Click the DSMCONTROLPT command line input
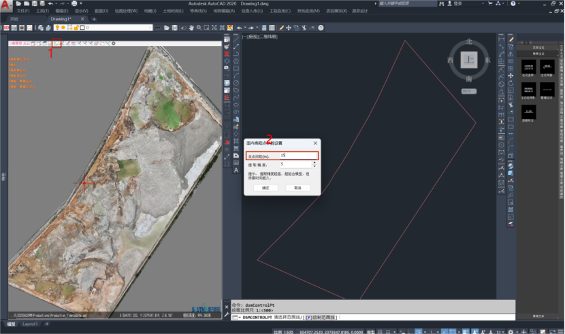Image resolution: width=565 pixels, height=334 pixels. [x=373, y=318]
